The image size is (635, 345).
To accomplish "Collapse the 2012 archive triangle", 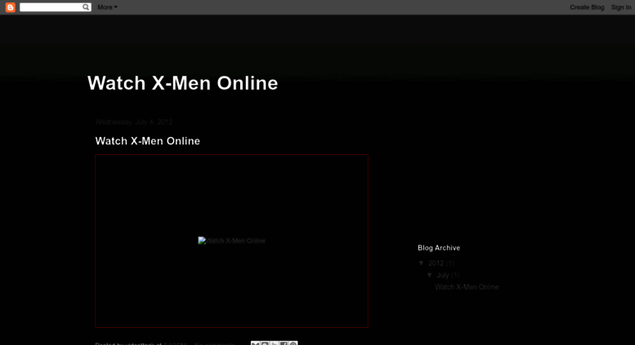I will pos(421,263).
